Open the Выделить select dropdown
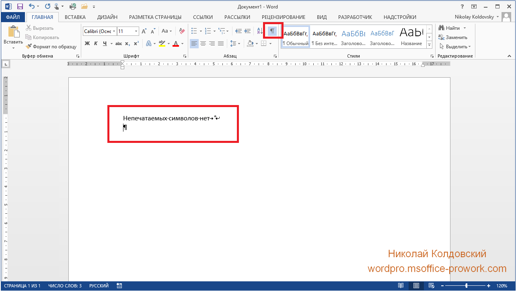The height and width of the screenshot is (291, 516). click(455, 47)
